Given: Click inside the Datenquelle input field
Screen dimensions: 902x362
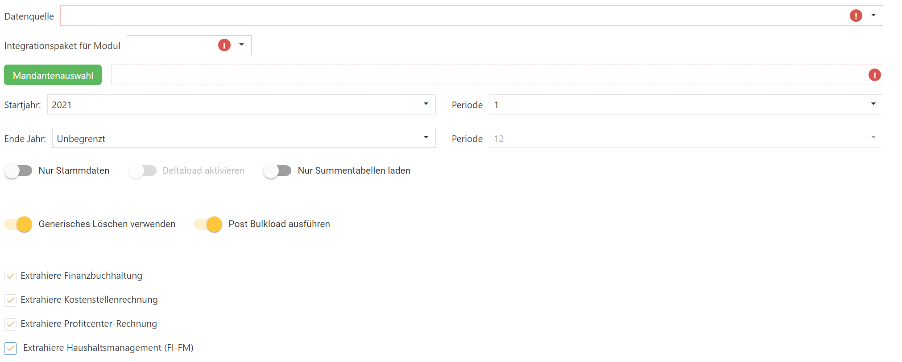Looking at the screenshot, I should point(446,16).
